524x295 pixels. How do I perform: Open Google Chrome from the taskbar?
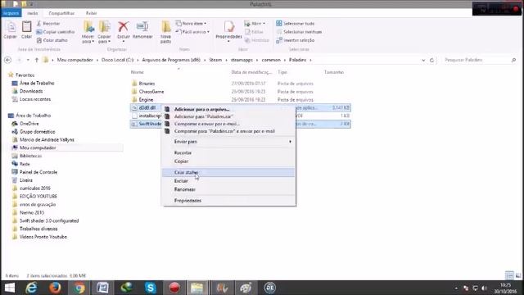79,288
